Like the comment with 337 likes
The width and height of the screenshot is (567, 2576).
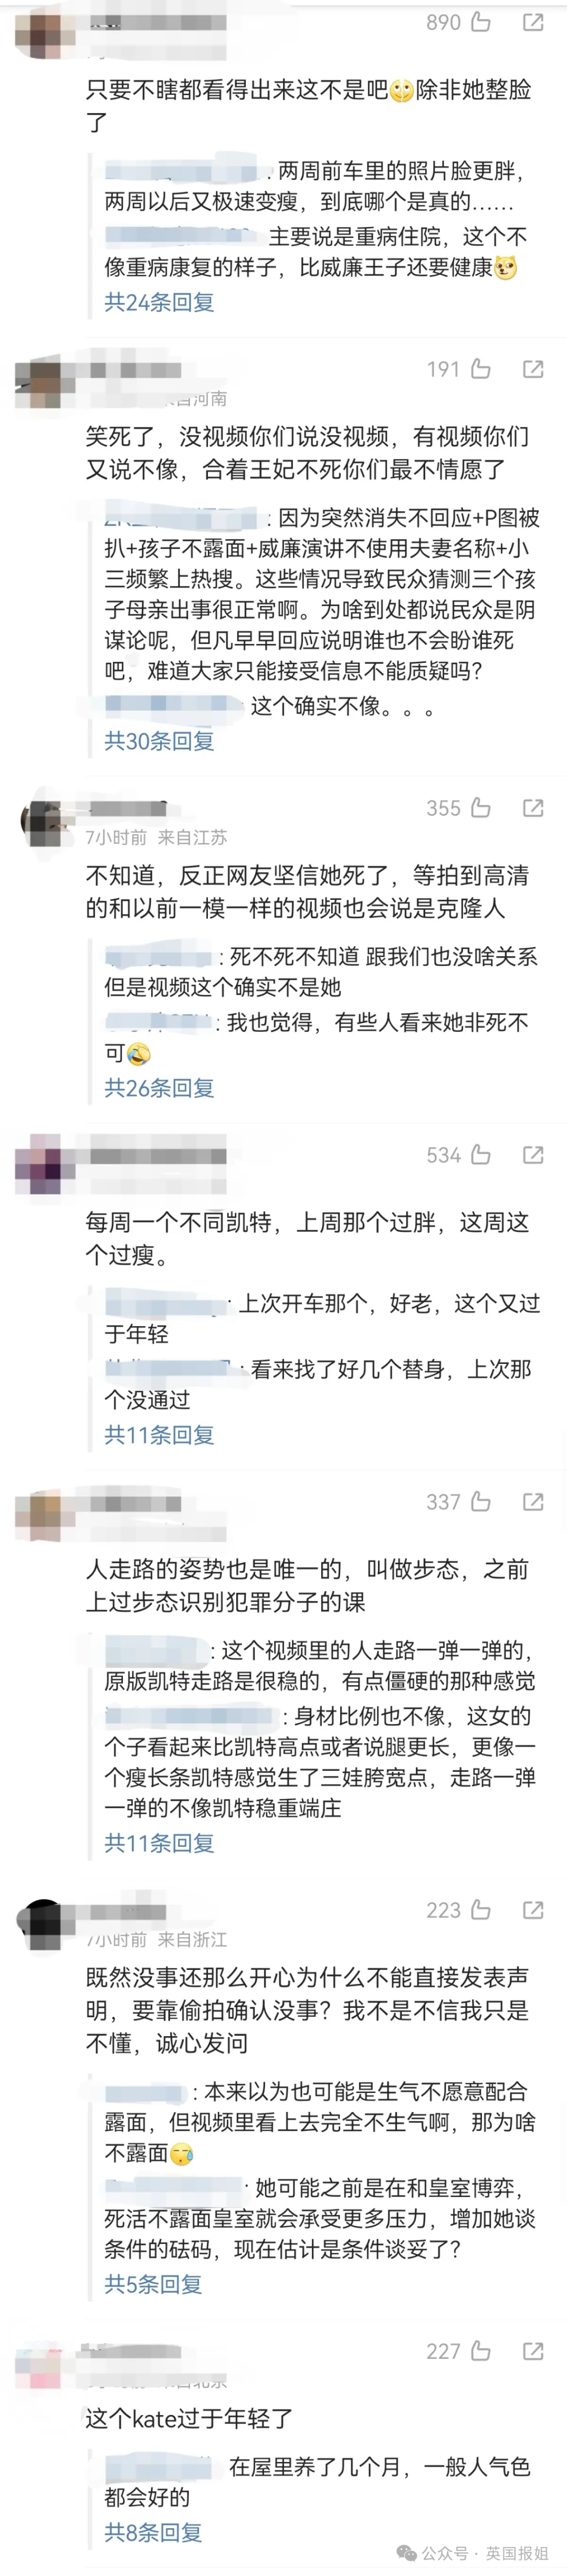[480, 1502]
